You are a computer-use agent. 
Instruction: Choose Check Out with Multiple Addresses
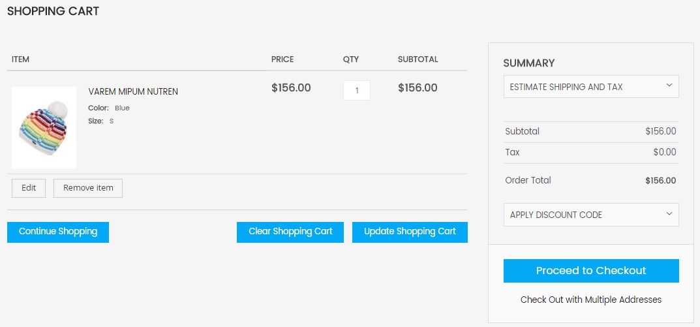pyautogui.click(x=591, y=300)
